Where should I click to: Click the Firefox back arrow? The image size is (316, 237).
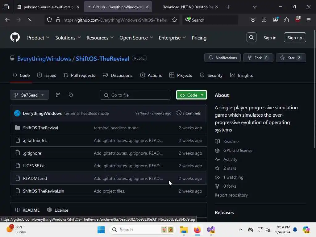click(x=7, y=20)
